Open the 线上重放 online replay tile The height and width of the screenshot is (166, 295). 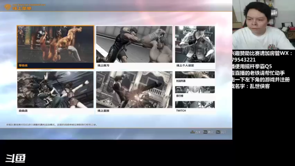(134, 92)
